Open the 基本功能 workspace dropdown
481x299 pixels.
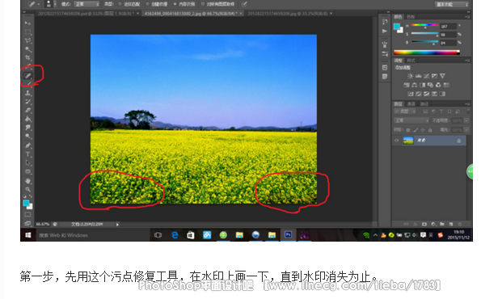click(x=452, y=4)
